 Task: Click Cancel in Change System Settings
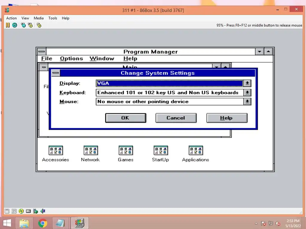176,118
